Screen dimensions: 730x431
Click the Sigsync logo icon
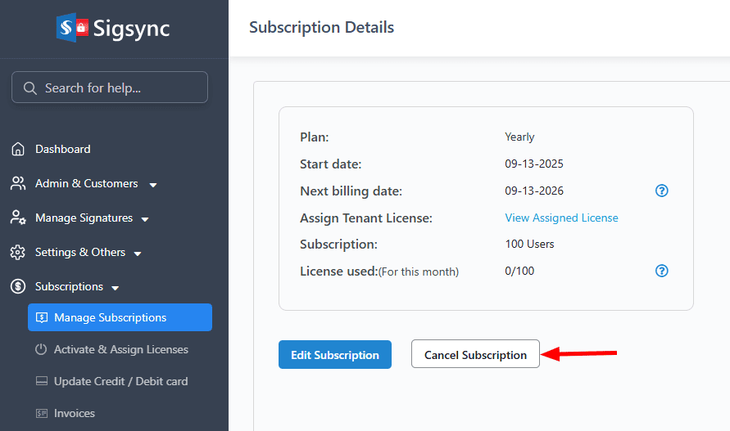tap(72, 29)
